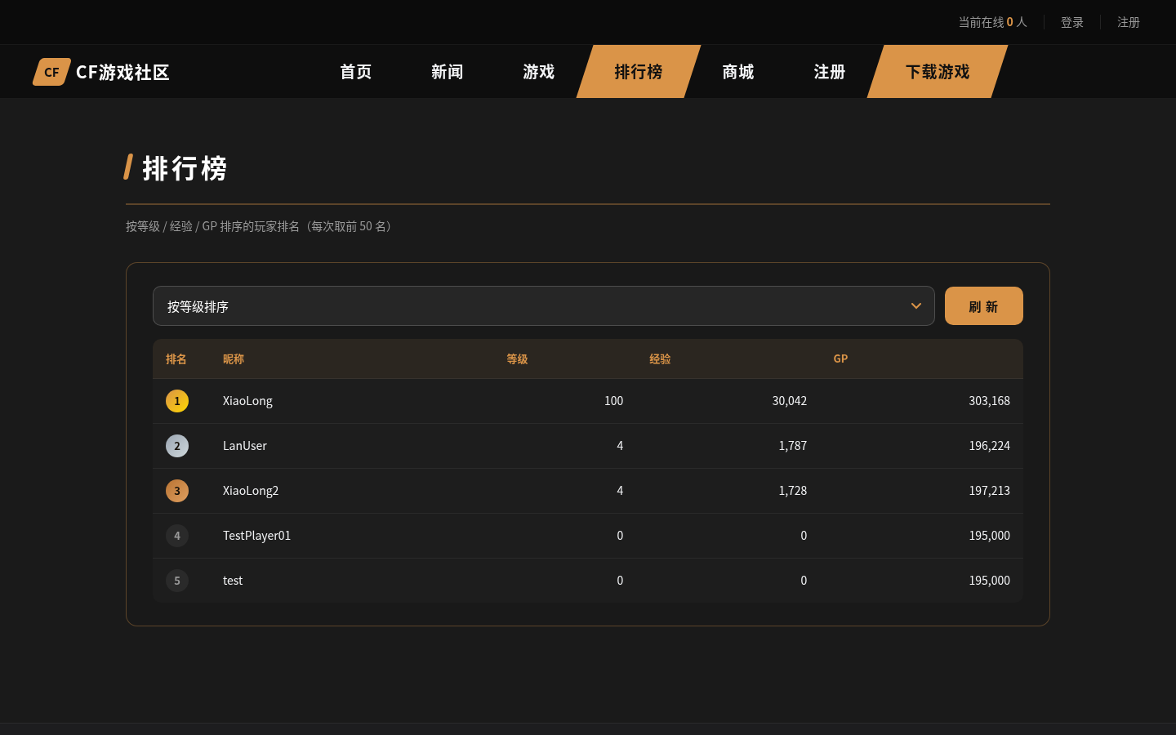The width and height of the screenshot is (1176, 735).
Task: Click the CF游戏社区 site title
Action: tap(122, 72)
